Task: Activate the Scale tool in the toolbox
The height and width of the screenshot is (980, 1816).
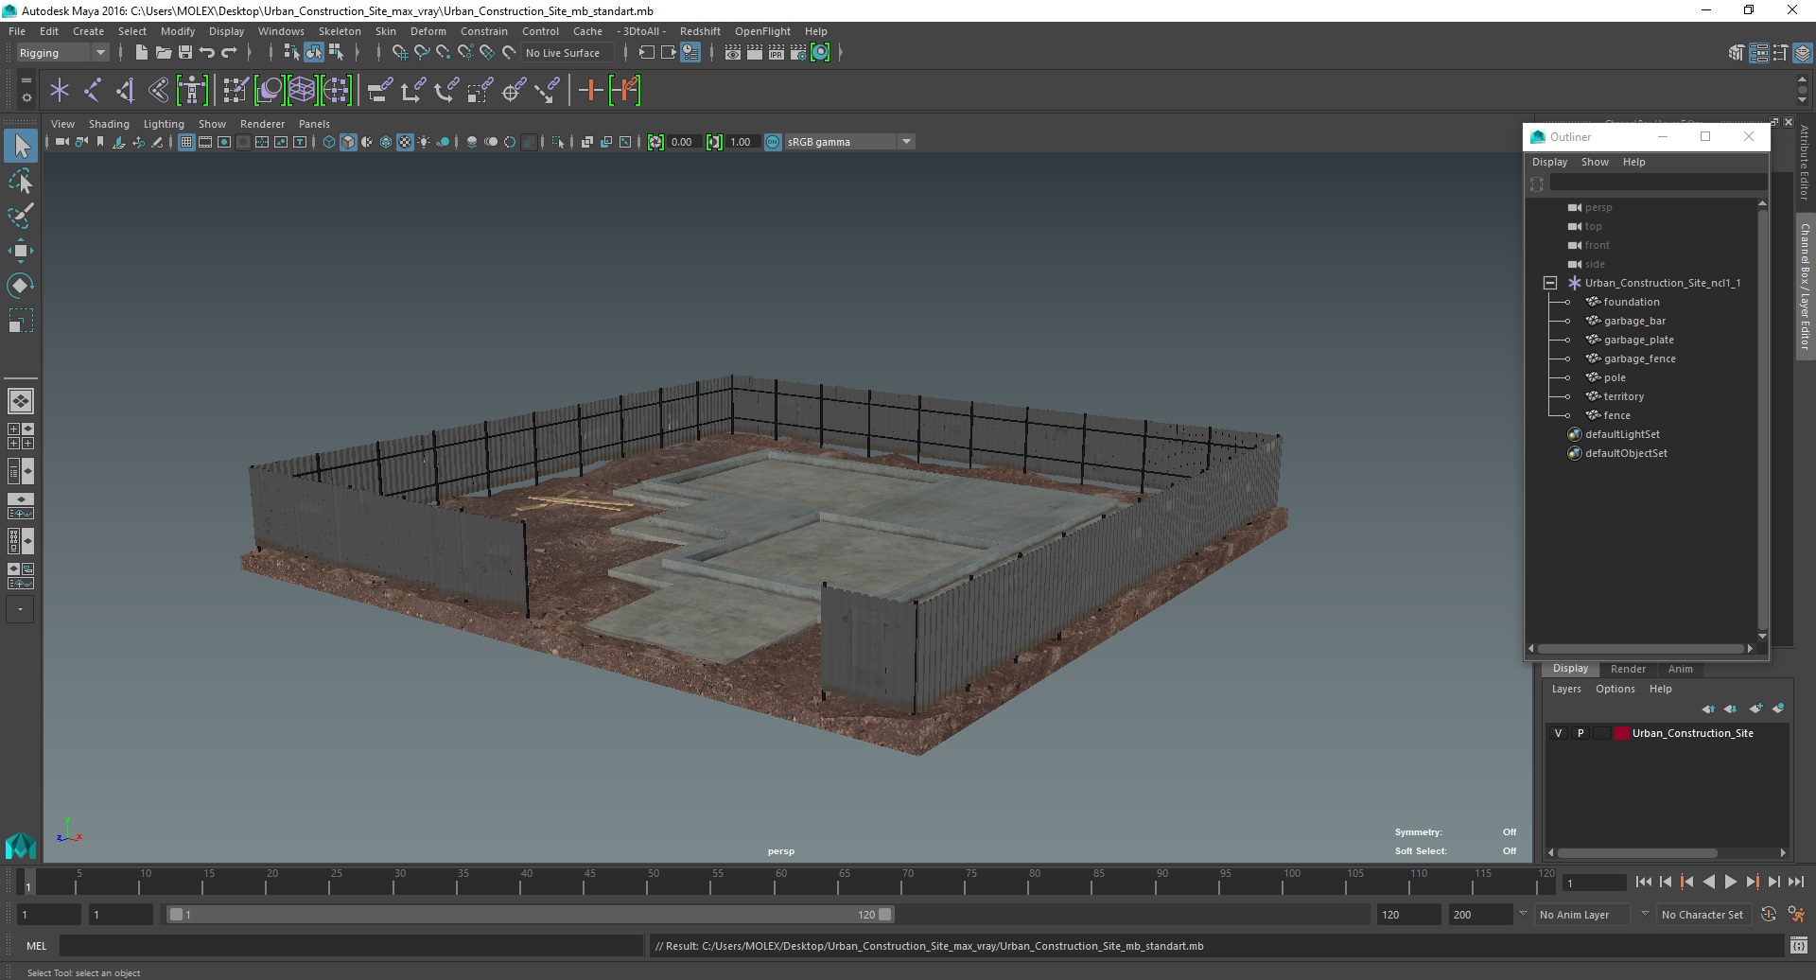Action: (21, 321)
